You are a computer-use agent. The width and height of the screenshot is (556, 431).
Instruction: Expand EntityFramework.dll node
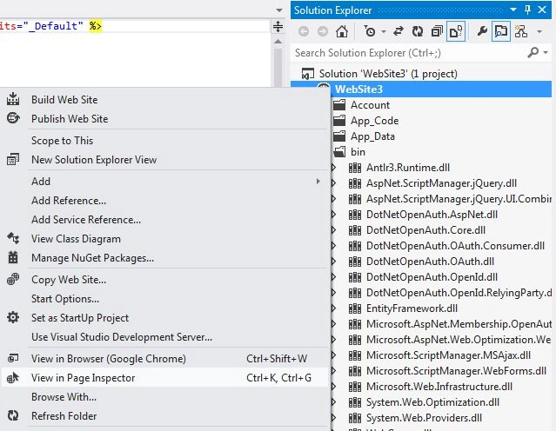[333, 308]
